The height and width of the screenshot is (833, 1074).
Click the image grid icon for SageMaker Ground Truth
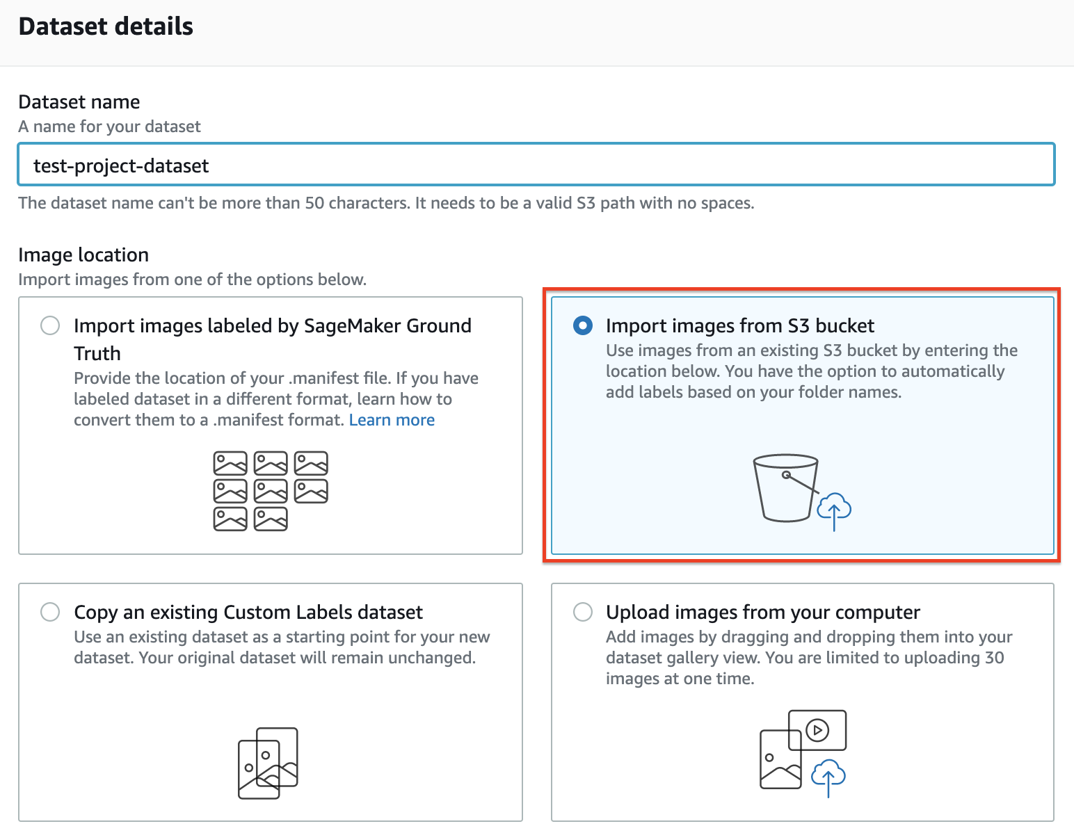tap(271, 491)
